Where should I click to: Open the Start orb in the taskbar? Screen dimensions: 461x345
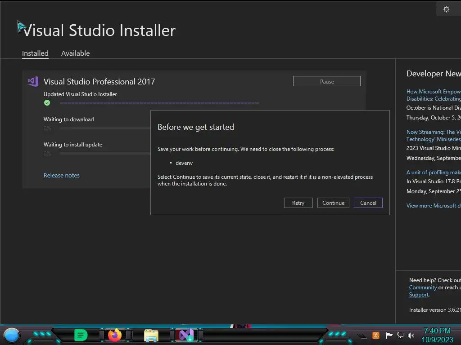(x=12, y=335)
